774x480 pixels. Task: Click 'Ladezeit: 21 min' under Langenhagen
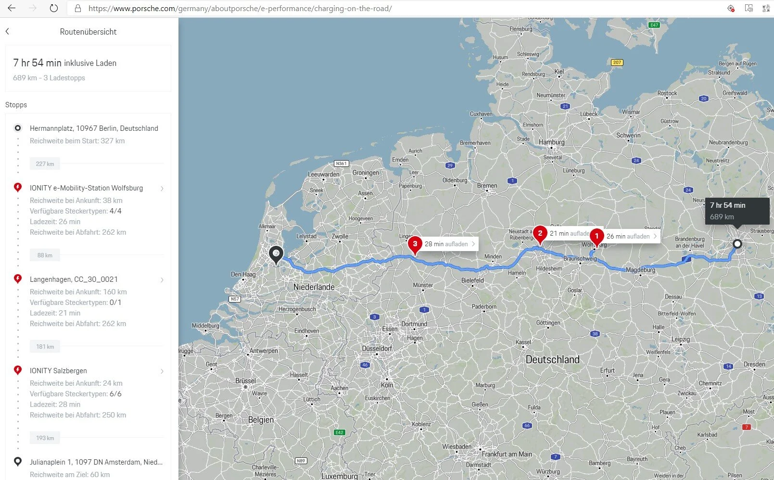[55, 313]
